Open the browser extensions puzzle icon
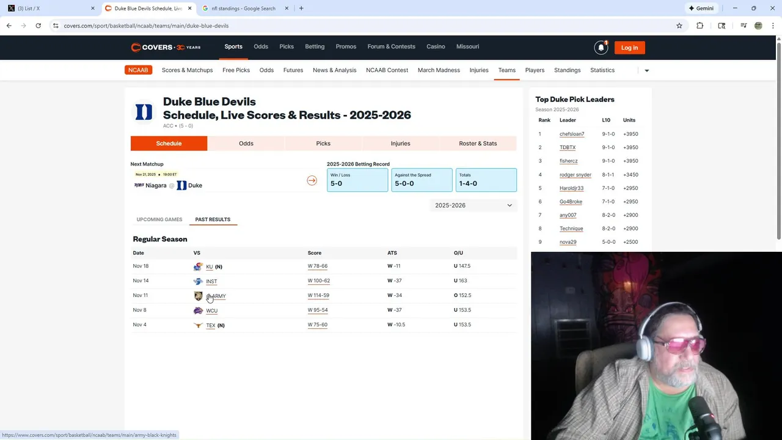 (700, 26)
